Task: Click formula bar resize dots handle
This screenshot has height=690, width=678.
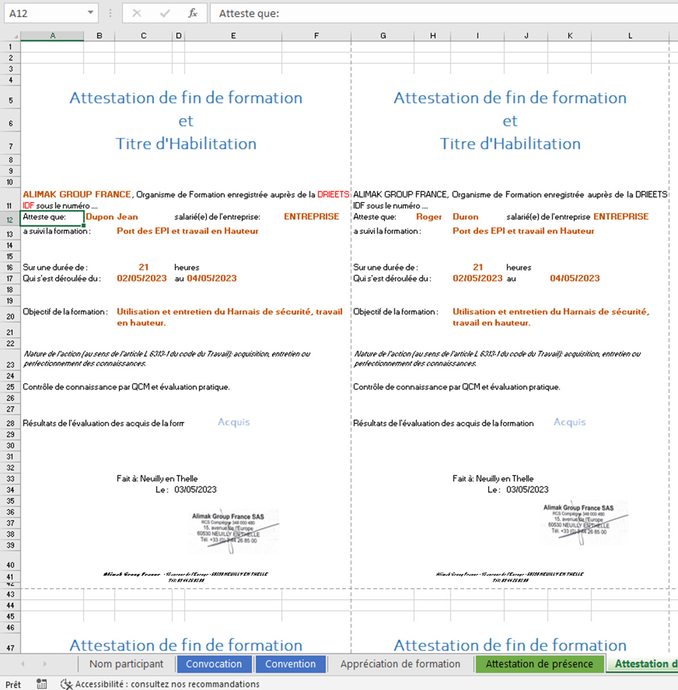Action: (110, 13)
